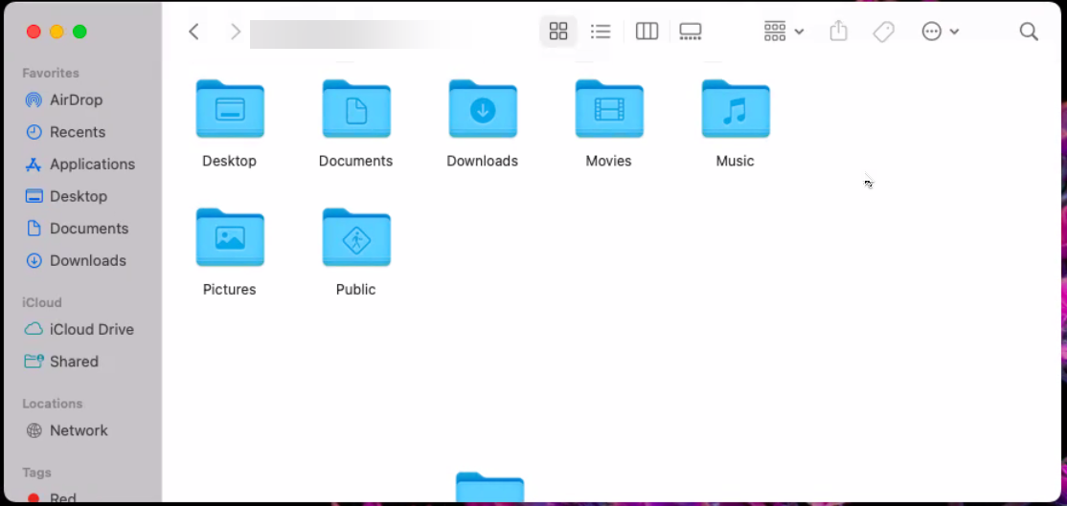Select iCloud Drive in sidebar
This screenshot has height=506, width=1067.
tap(91, 329)
